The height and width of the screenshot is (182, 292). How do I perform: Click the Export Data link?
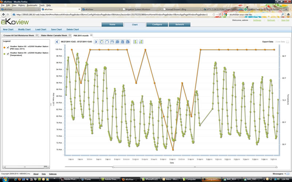coord(268,42)
